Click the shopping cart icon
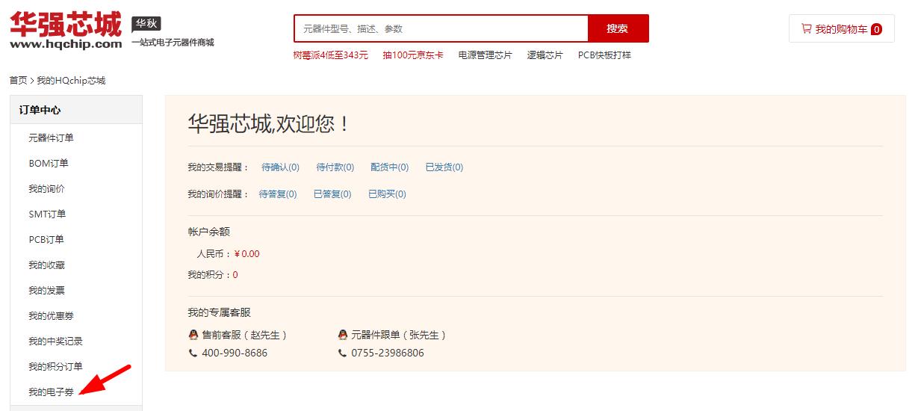The image size is (915, 411). [x=806, y=28]
